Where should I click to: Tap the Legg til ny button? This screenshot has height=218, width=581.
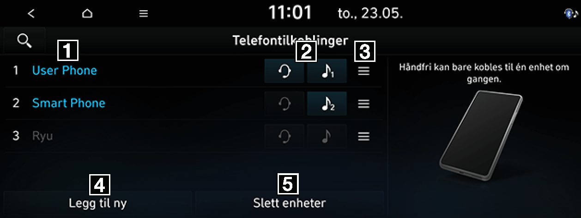click(98, 203)
